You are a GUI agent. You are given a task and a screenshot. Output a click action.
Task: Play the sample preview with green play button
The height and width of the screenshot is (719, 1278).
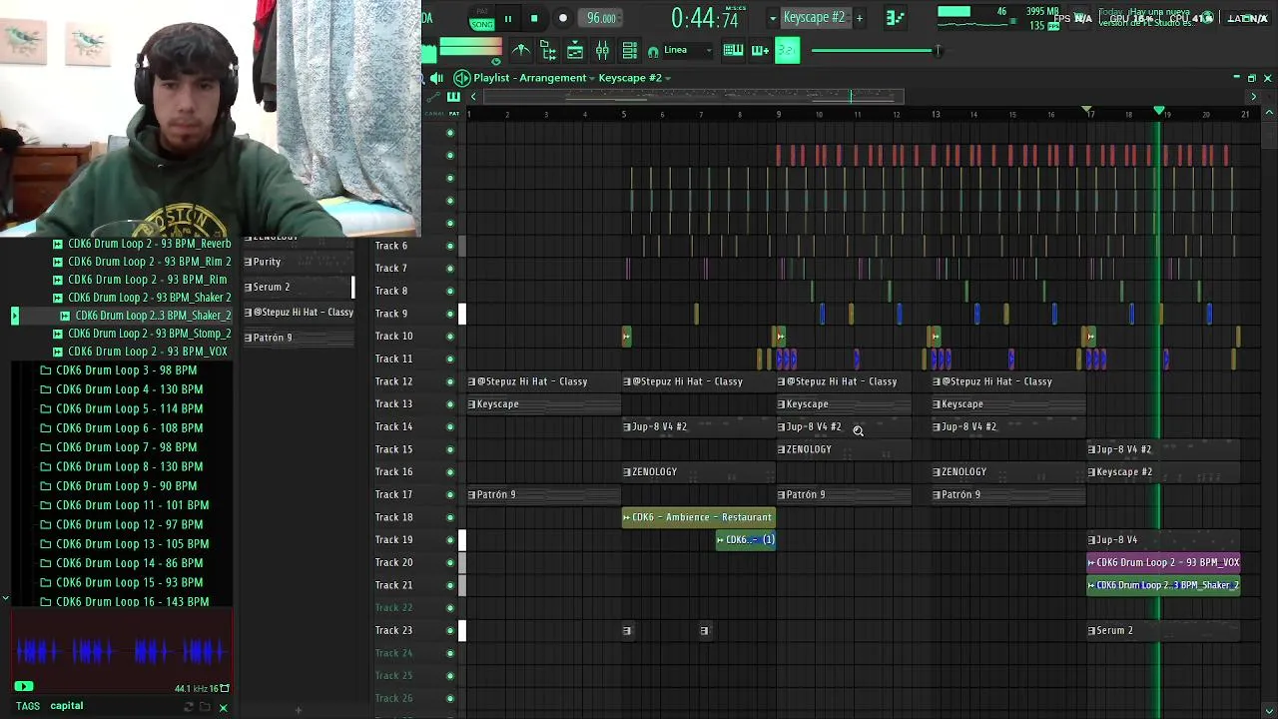click(x=23, y=686)
